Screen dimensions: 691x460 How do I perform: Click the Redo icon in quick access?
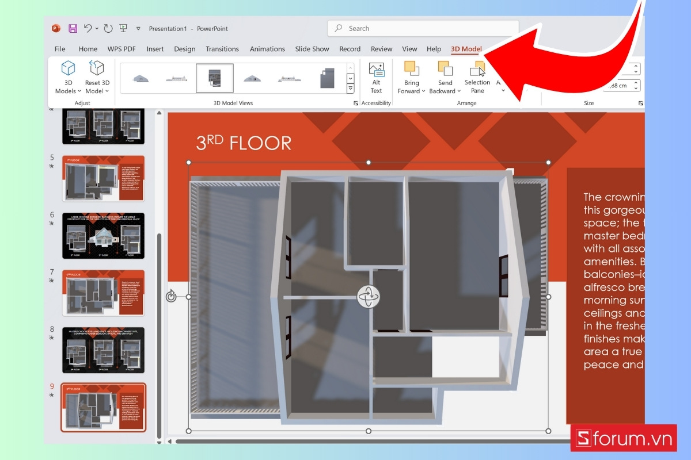(108, 28)
